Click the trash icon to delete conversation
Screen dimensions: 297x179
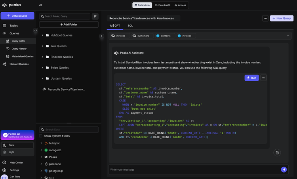click(x=277, y=152)
